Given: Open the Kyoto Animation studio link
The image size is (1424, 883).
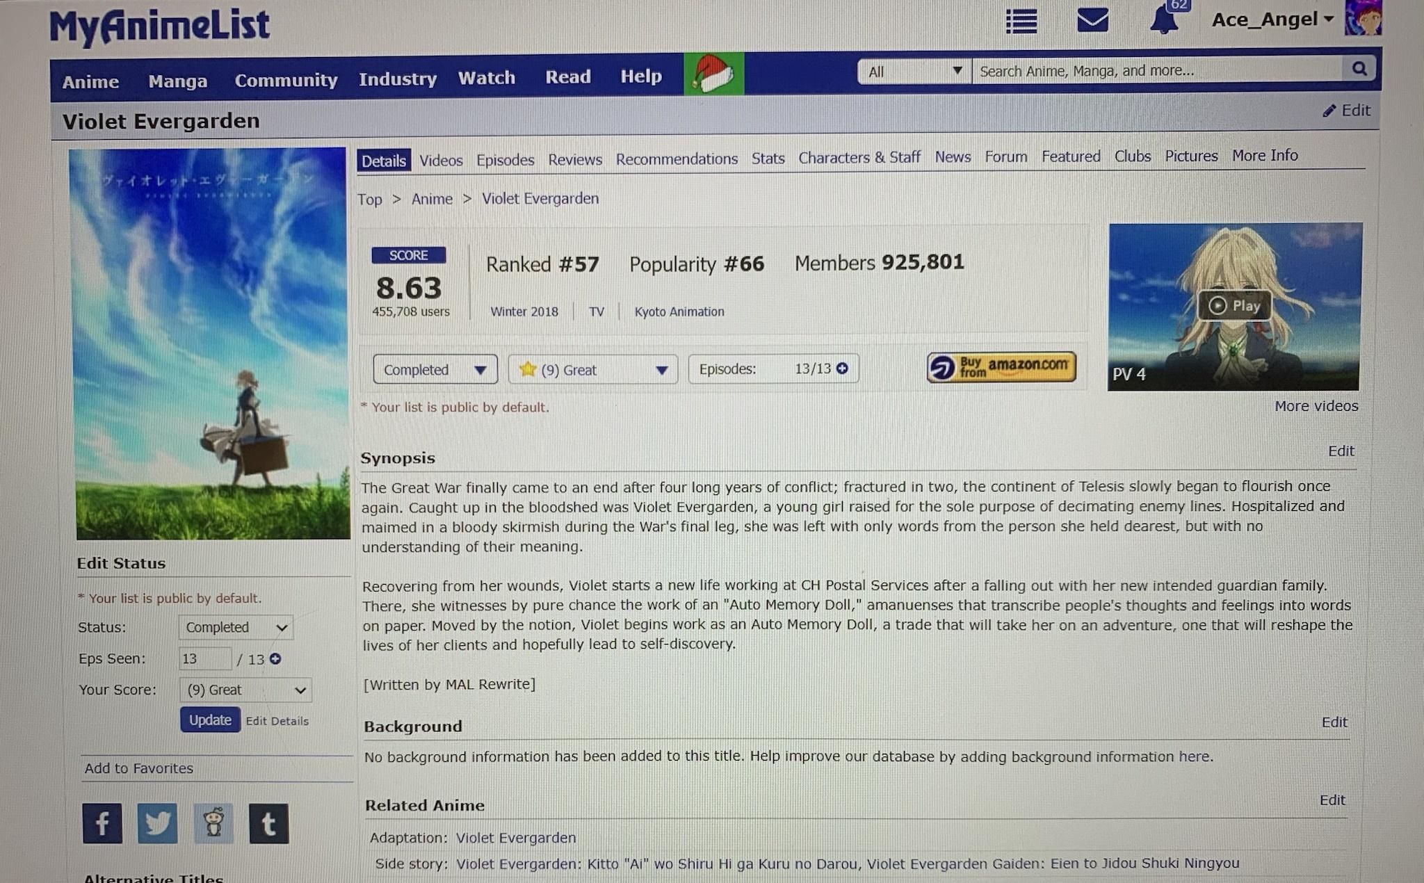Looking at the screenshot, I should (679, 311).
